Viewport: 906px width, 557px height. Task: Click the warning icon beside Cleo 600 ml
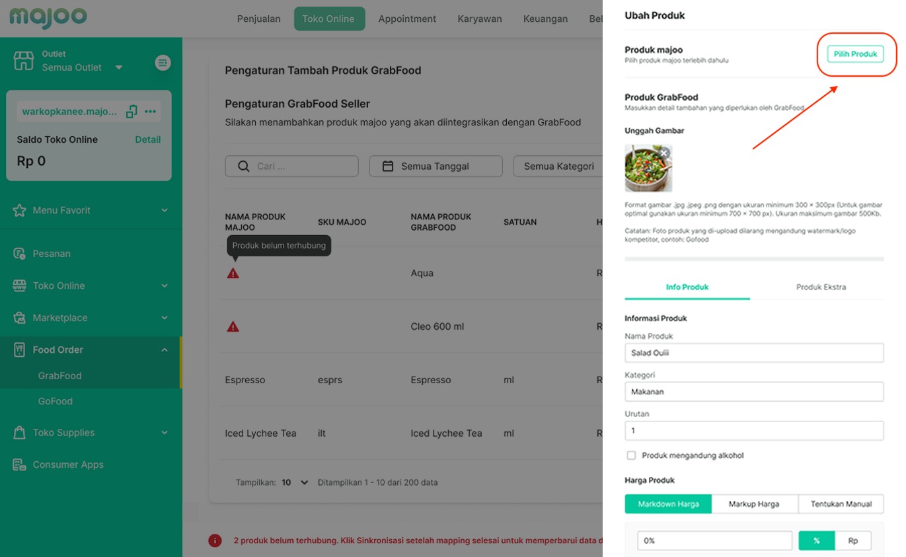233,326
